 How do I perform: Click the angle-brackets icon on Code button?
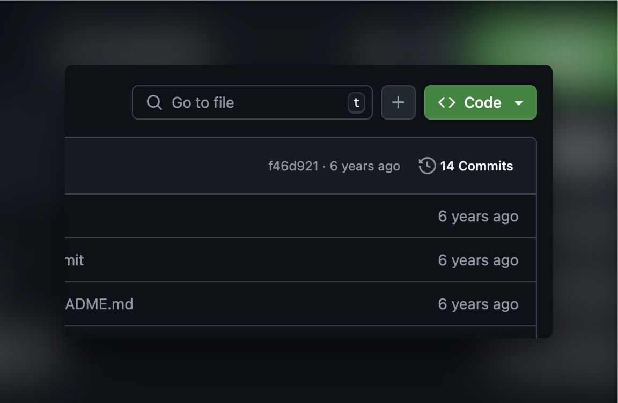coord(447,102)
